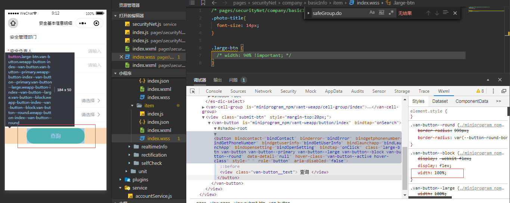Viewport: 510px width, 203px height.
Task: Open the Sources devtools tab
Action: pyautogui.click(x=238, y=91)
